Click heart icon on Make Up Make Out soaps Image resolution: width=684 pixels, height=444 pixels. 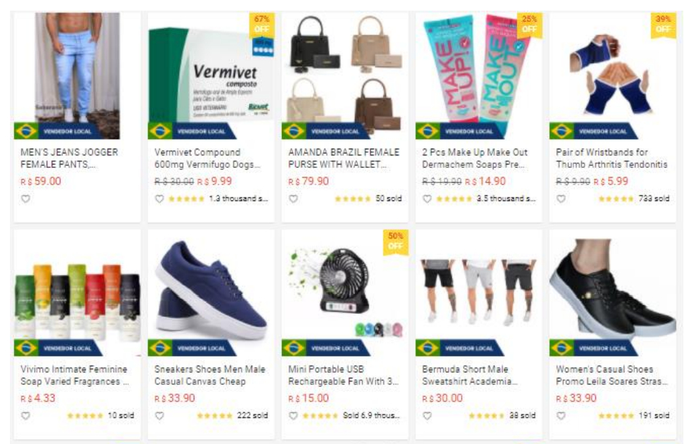pos(427,198)
